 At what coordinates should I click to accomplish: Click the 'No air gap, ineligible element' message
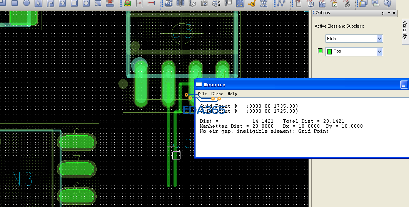(x=264, y=131)
